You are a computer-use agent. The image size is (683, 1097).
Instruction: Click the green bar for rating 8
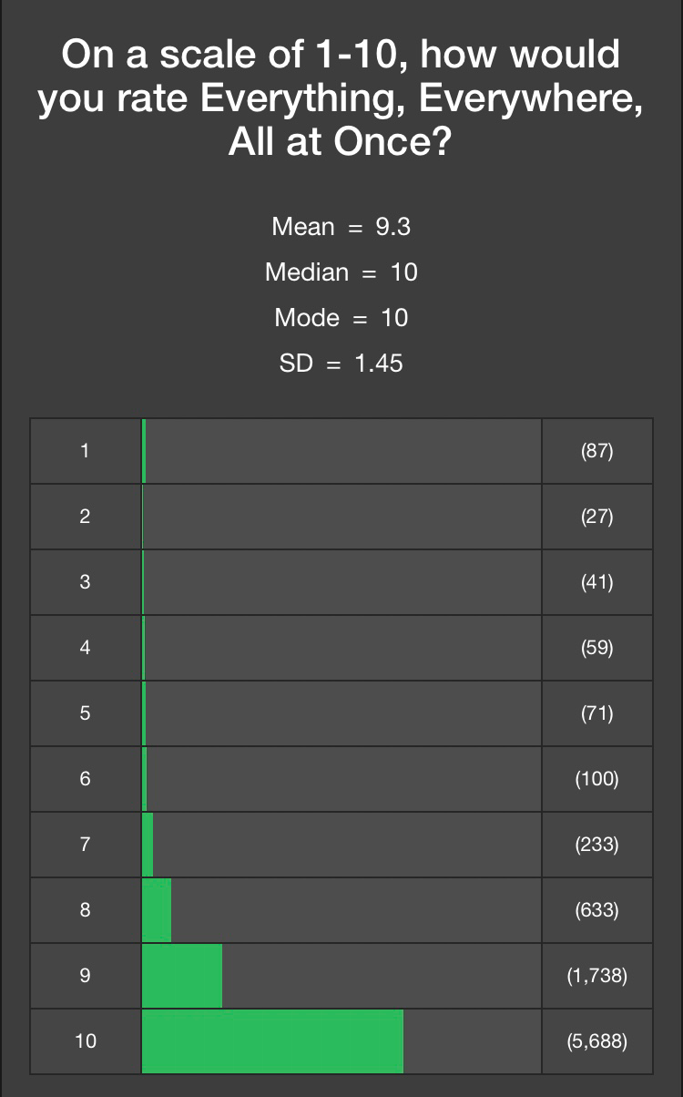coord(157,909)
